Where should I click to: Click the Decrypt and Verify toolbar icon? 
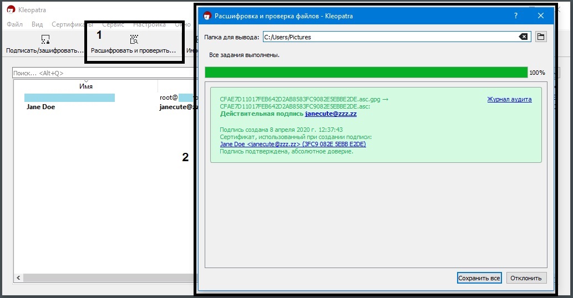134,39
